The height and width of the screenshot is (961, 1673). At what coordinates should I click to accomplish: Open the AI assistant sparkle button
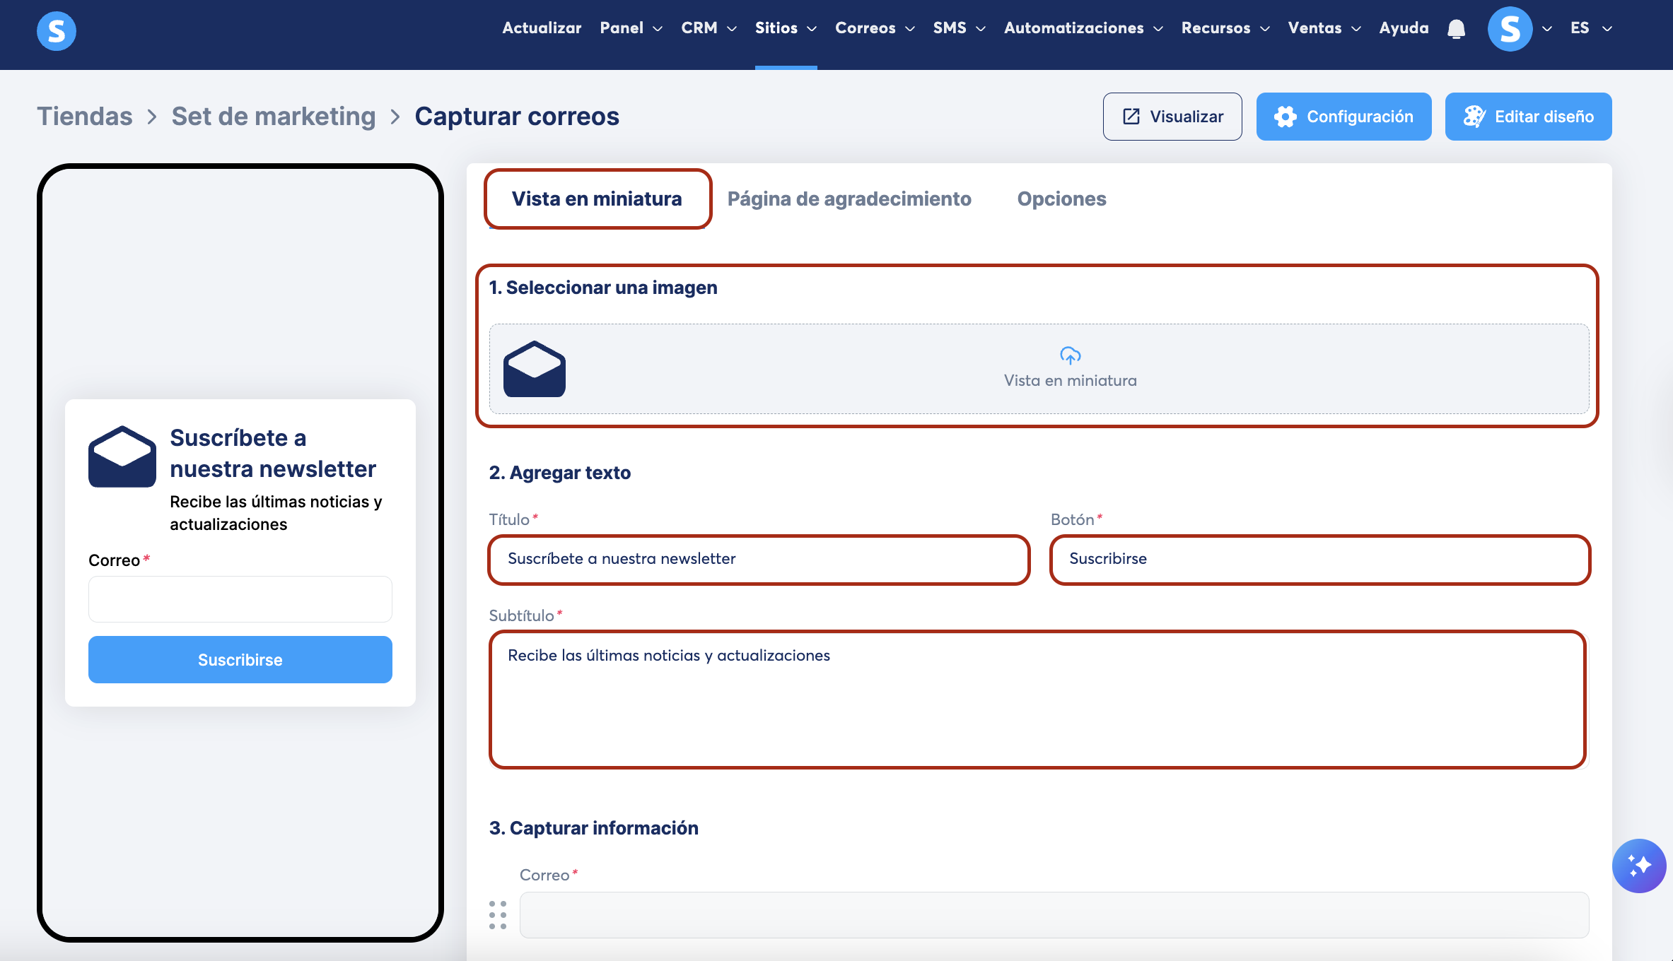click(x=1638, y=866)
